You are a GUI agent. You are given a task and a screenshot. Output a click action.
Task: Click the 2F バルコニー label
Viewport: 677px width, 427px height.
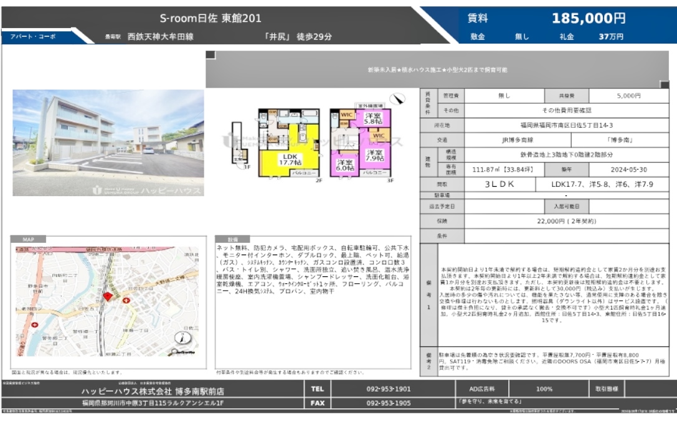(x=305, y=172)
